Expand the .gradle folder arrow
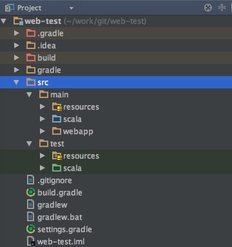Image resolution: width=232 pixels, height=247 pixels. (17, 33)
